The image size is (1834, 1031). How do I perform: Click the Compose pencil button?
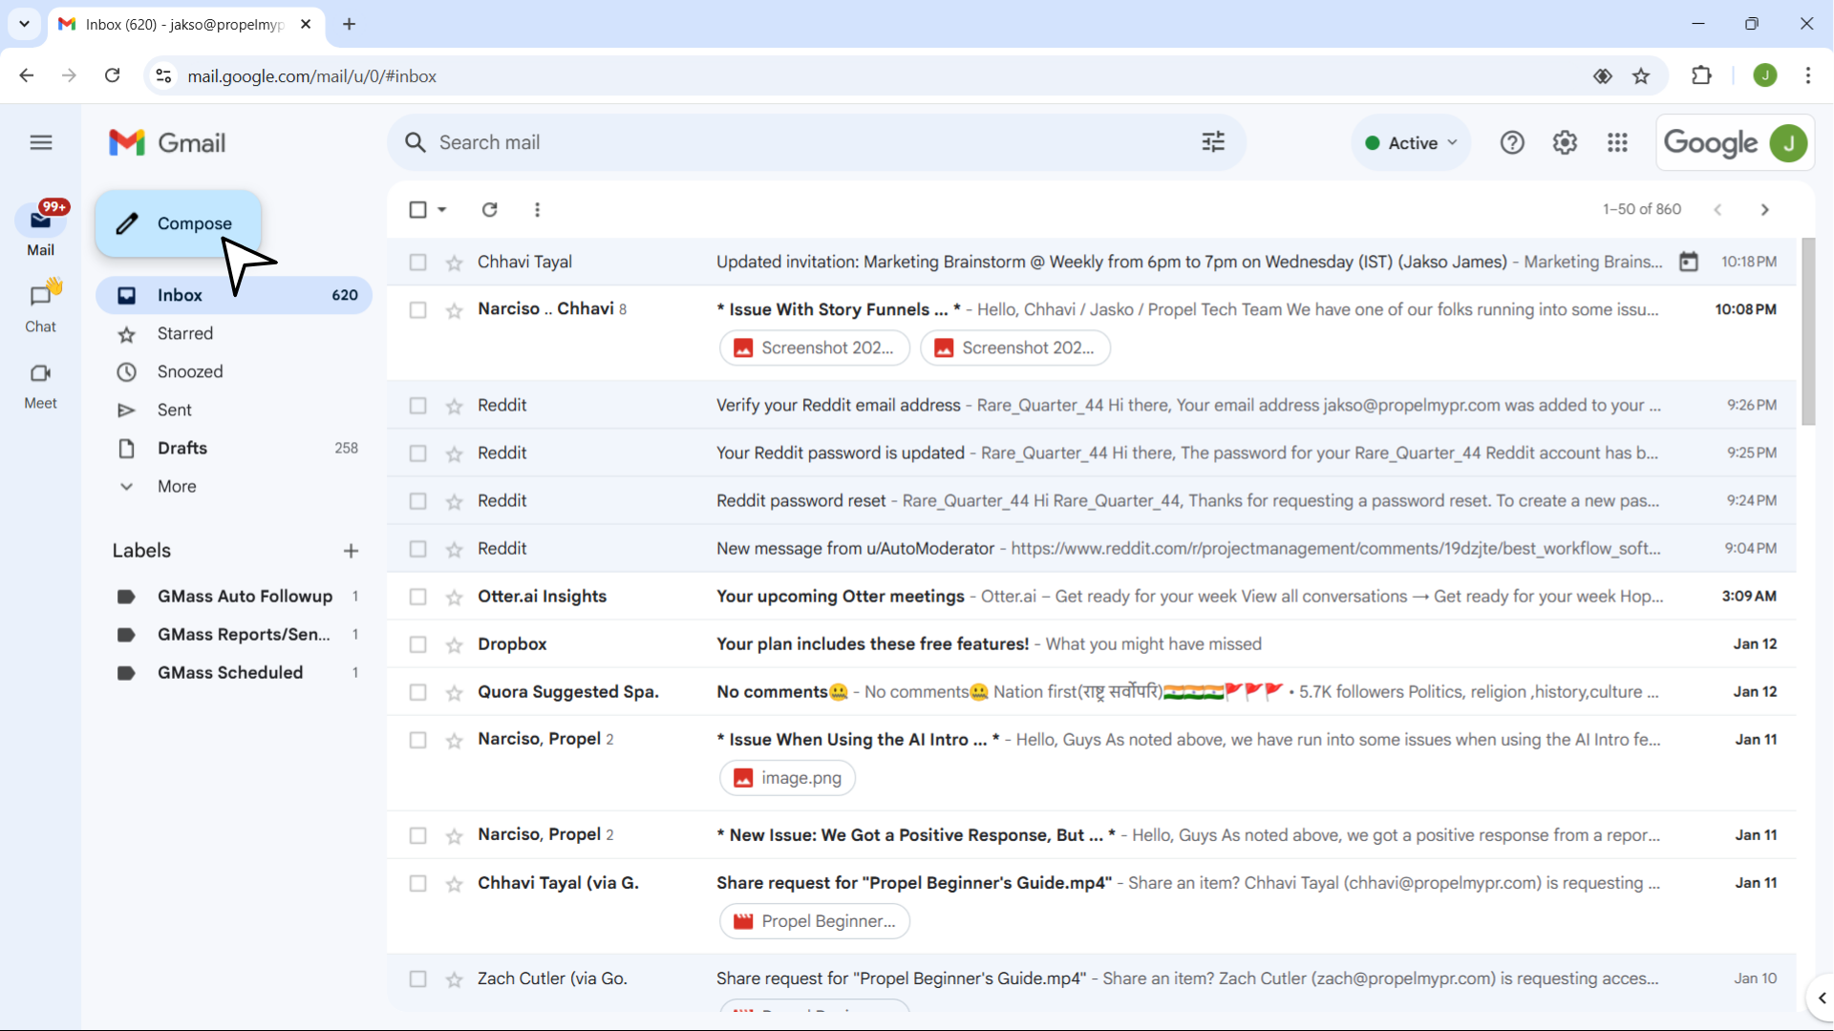click(x=179, y=223)
